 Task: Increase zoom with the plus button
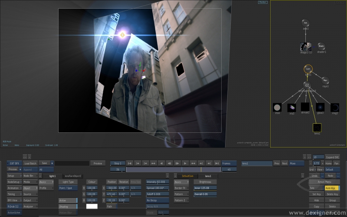tap(322, 164)
